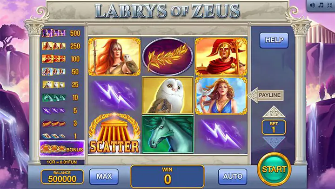The height and width of the screenshot is (189, 335).
Task: Select the green horse symbol
Action: 167,134
